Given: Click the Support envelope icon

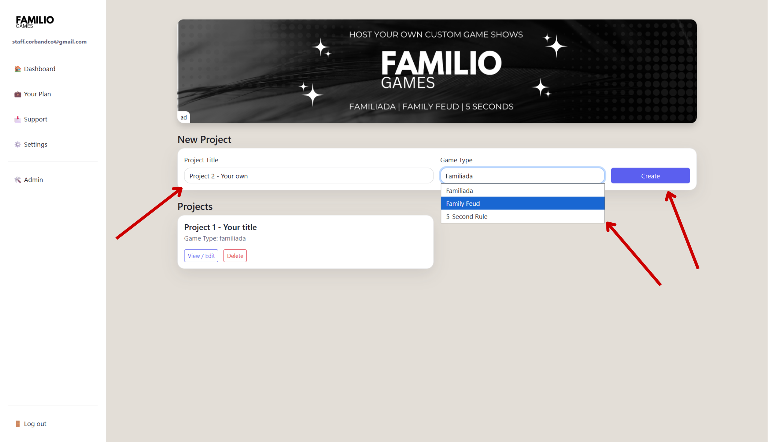Looking at the screenshot, I should coord(18,119).
